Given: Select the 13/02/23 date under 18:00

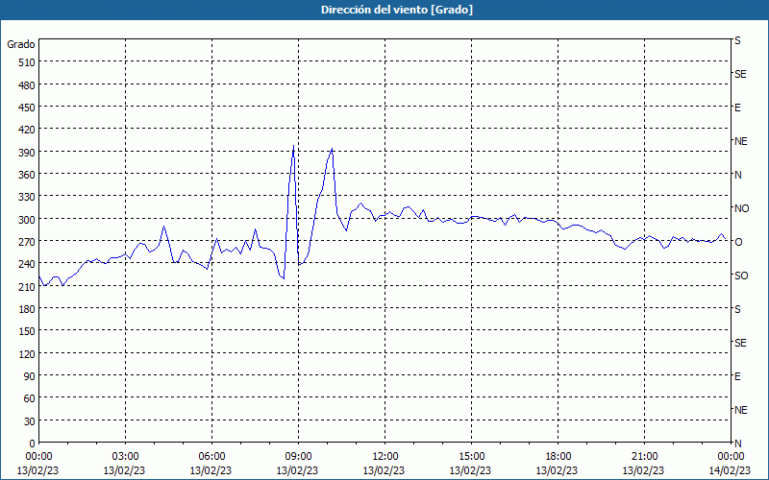Looking at the screenshot, I should tap(558, 470).
